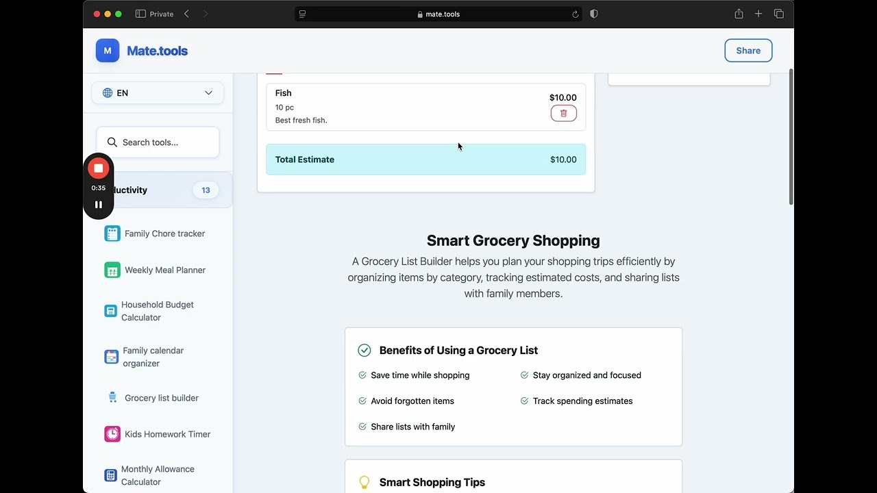The image size is (877, 493).
Task: Click the Mate.tools brand link
Action: coord(157,51)
